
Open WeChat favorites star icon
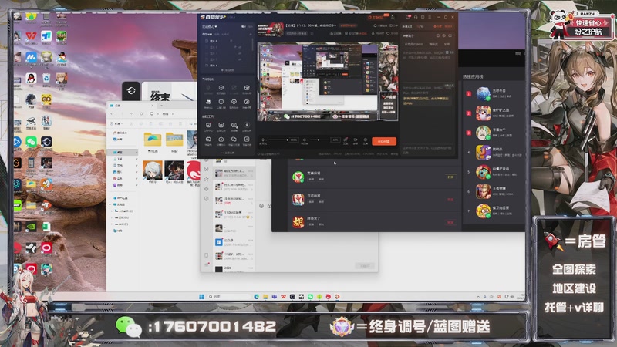(x=206, y=179)
